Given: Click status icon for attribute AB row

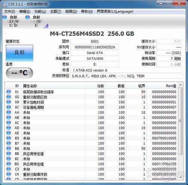Looking at the screenshot, I should pos(9,117).
